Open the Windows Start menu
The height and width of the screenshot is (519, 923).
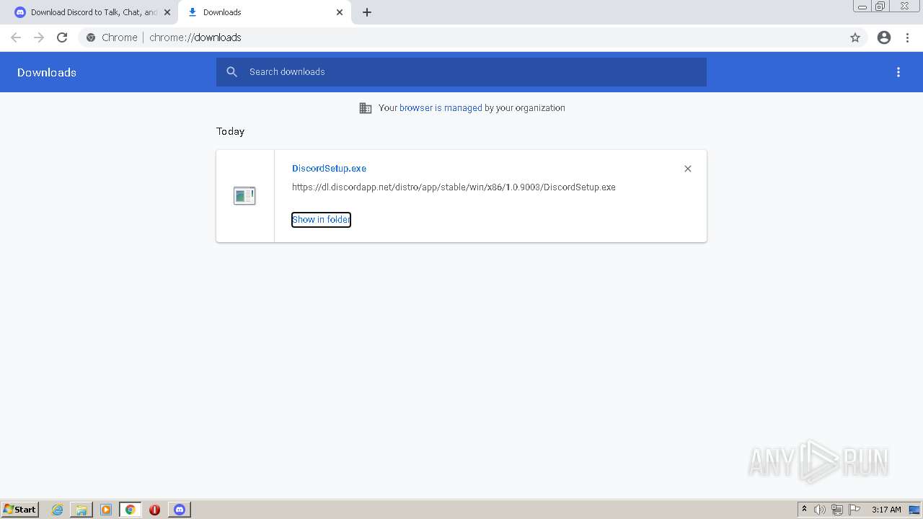pyautogui.click(x=20, y=510)
